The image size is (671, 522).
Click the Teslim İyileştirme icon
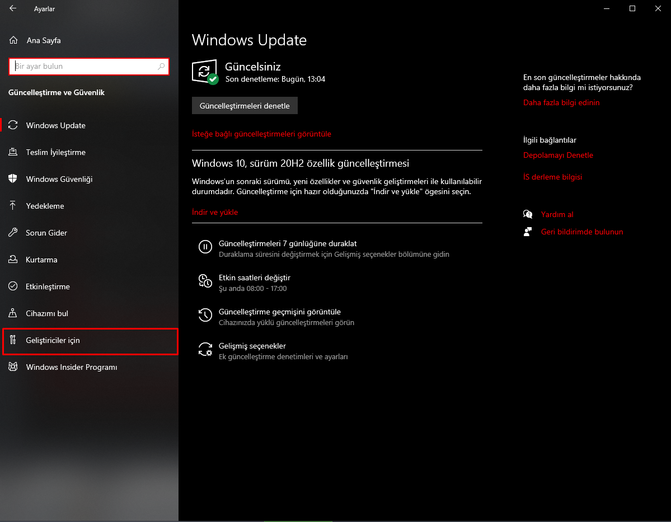(x=13, y=152)
